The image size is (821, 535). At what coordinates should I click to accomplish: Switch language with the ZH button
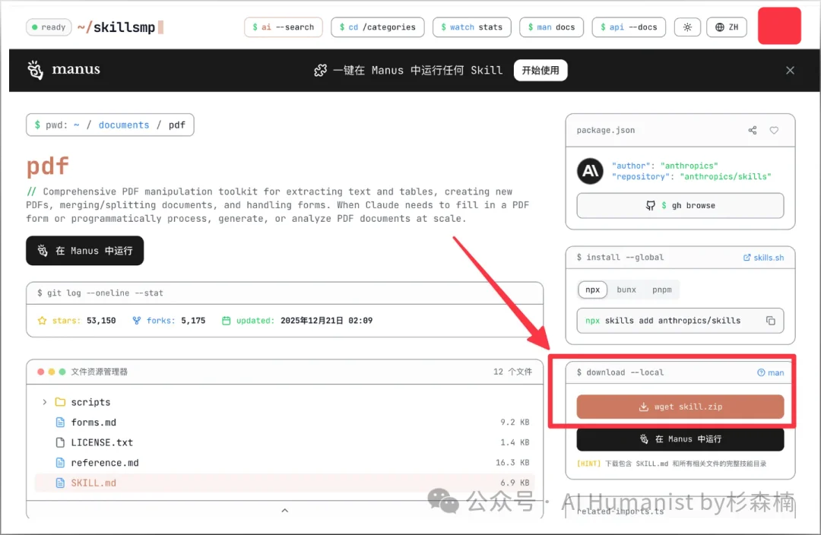(x=726, y=27)
